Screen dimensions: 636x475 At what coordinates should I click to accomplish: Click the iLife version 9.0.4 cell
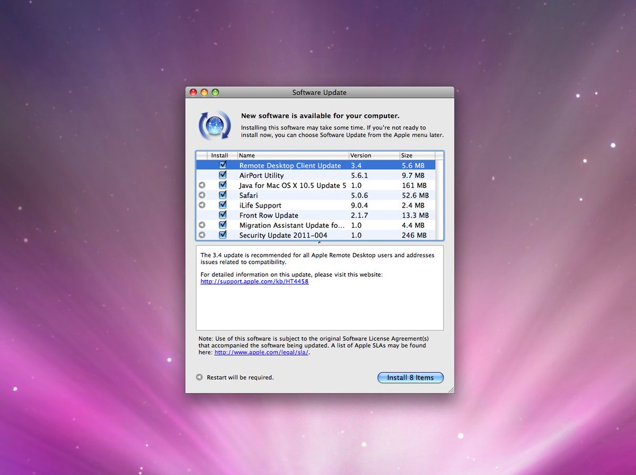click(x=359, y=205)
